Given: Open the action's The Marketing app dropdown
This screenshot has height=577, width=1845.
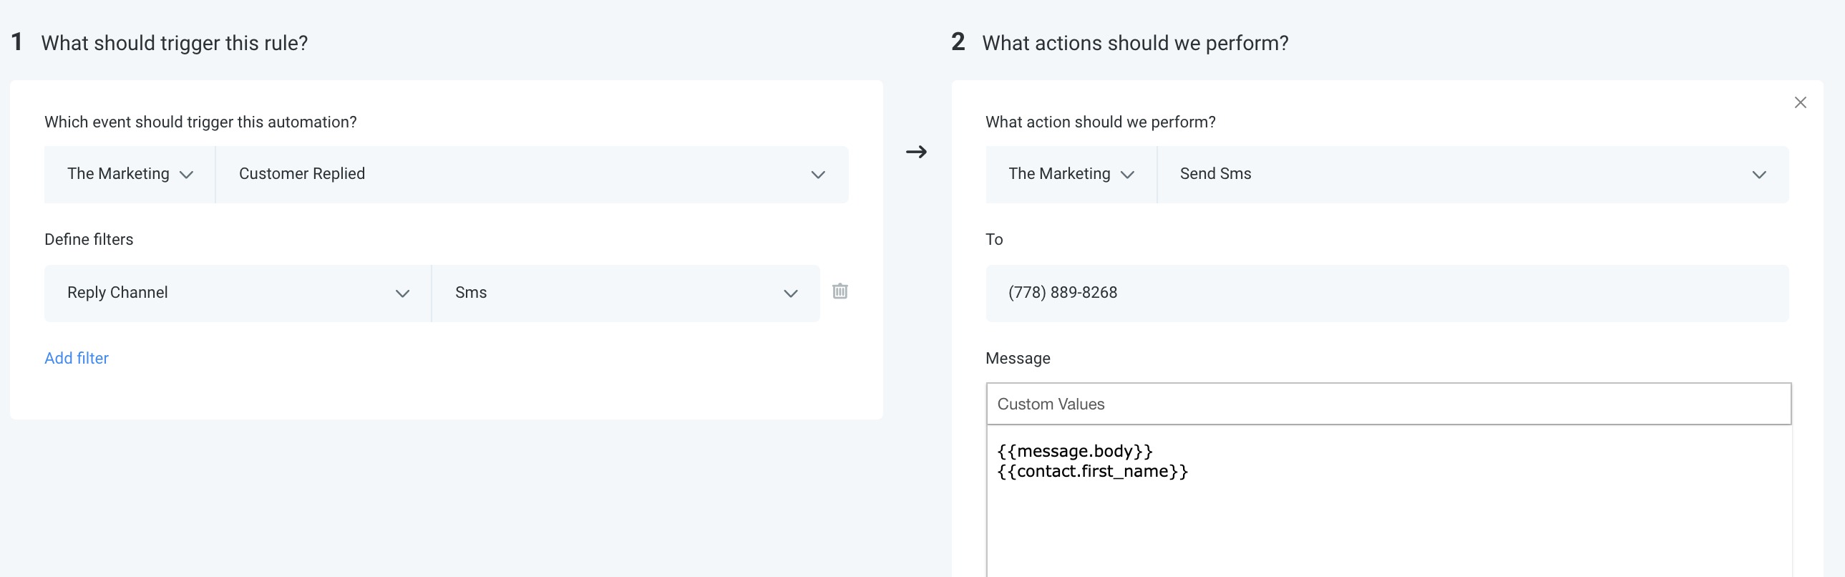Looking at the screenshot, I should pos(1071,174).
